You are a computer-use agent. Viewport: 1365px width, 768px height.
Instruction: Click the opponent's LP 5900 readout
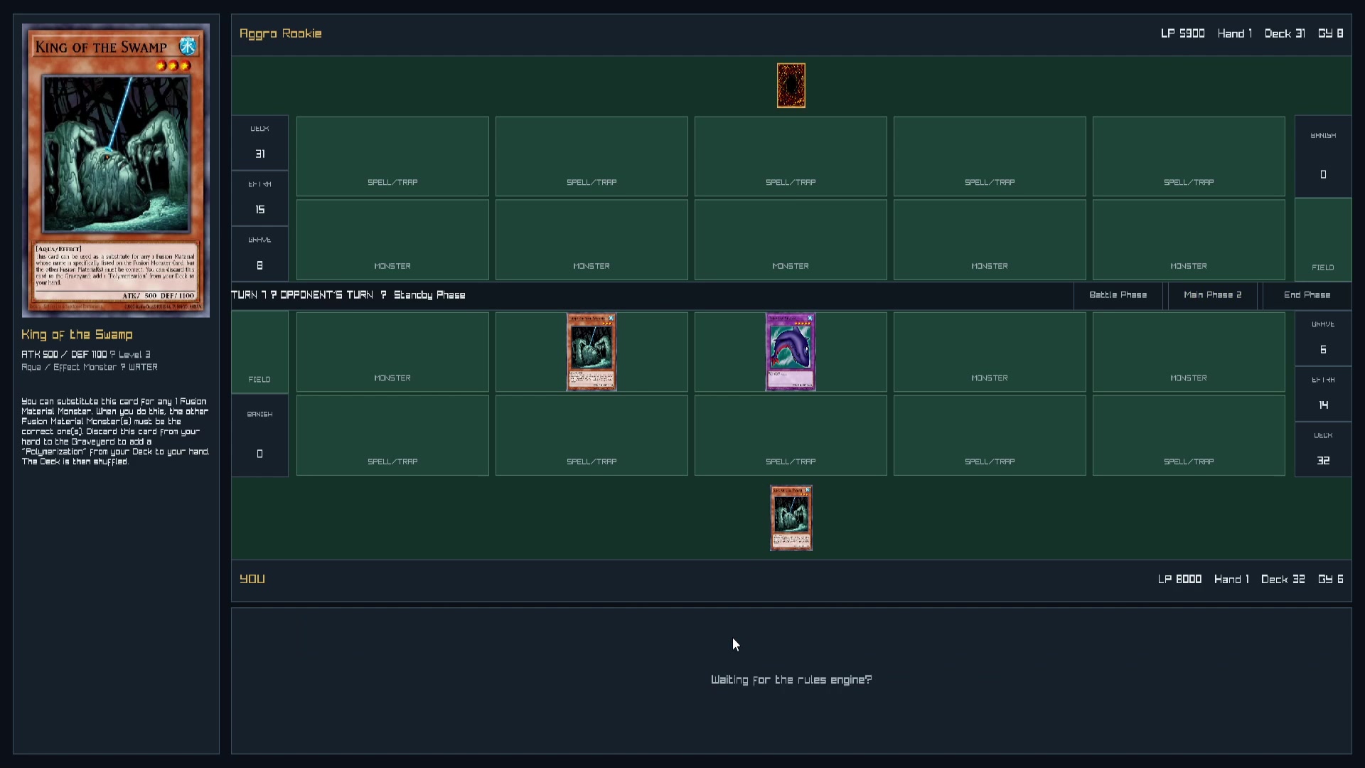[1182, 33]
